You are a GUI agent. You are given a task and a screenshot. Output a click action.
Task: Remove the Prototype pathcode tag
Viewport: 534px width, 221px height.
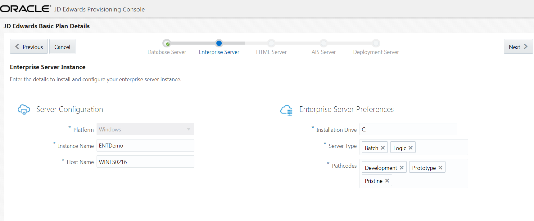click(x=440, y=168)
